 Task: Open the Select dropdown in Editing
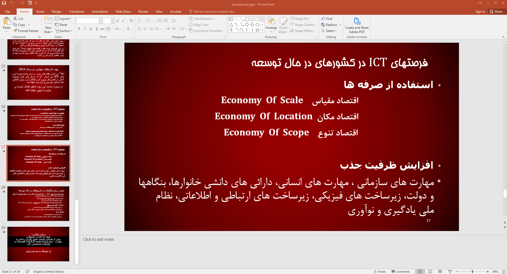(x=329, y=31)
